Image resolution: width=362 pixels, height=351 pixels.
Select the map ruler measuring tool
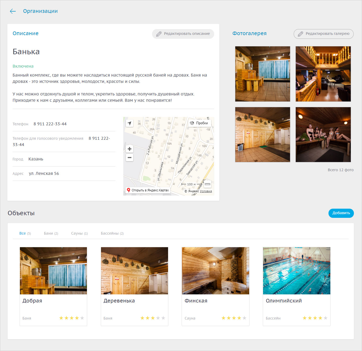[208, 184]
